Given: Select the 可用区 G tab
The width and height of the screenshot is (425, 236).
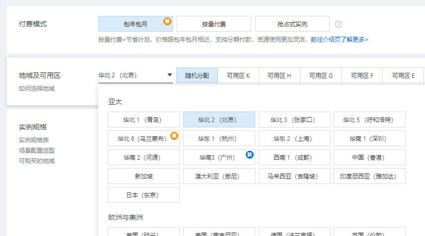Looking at the screenshot, I should click(x=321, y=75).
